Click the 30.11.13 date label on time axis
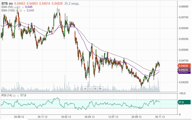The image size is (192, 120). click(160, 117)
